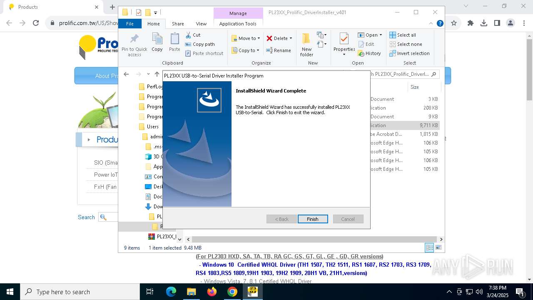The width and height of the screenshot is (533, 300).
Task: Open the Open dropdown in ribbon
Action: click(370, 35)
